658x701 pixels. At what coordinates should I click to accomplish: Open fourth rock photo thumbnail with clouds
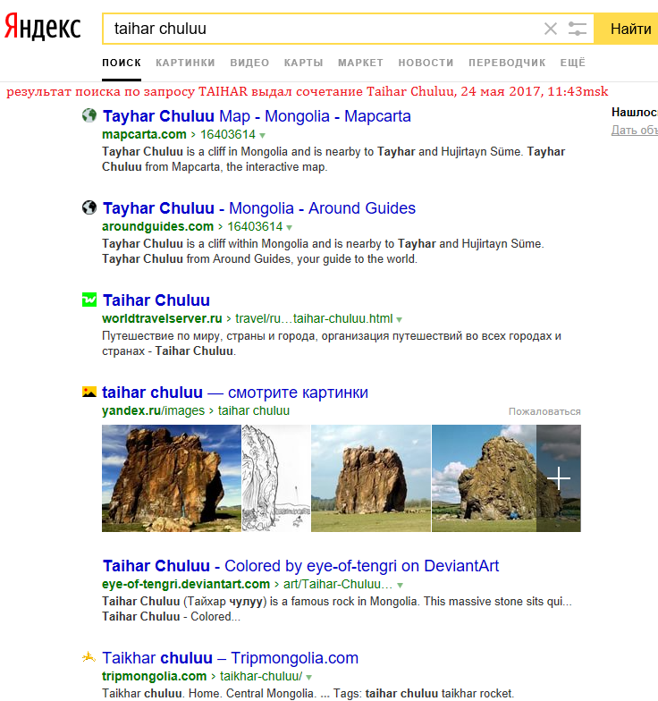pyautogui.click(x=485, y=478)
